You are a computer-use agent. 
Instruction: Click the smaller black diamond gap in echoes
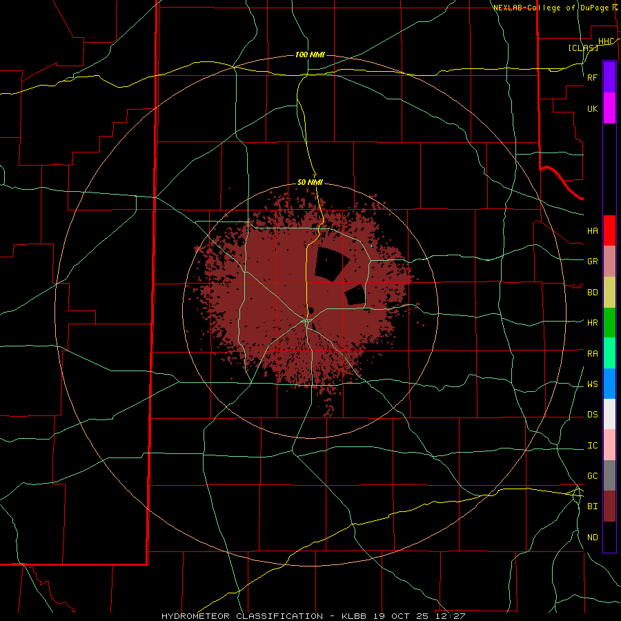point(355,295)
